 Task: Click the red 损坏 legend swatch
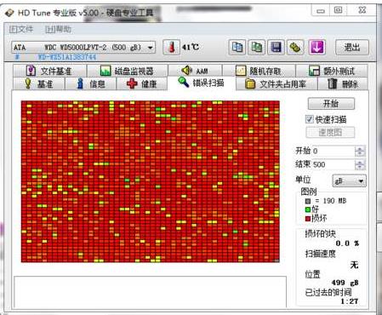[x=308, y=219]
